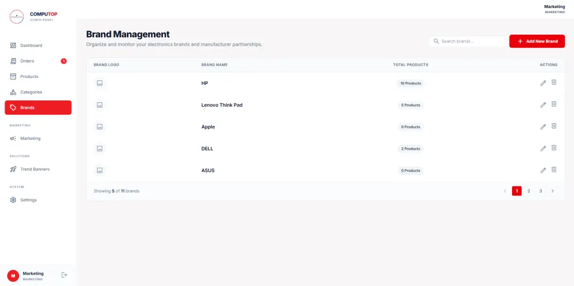The height and width of the screenshot is (286, 574).
Task: Click the previous page chevron
Action: (x=505, y=191)
